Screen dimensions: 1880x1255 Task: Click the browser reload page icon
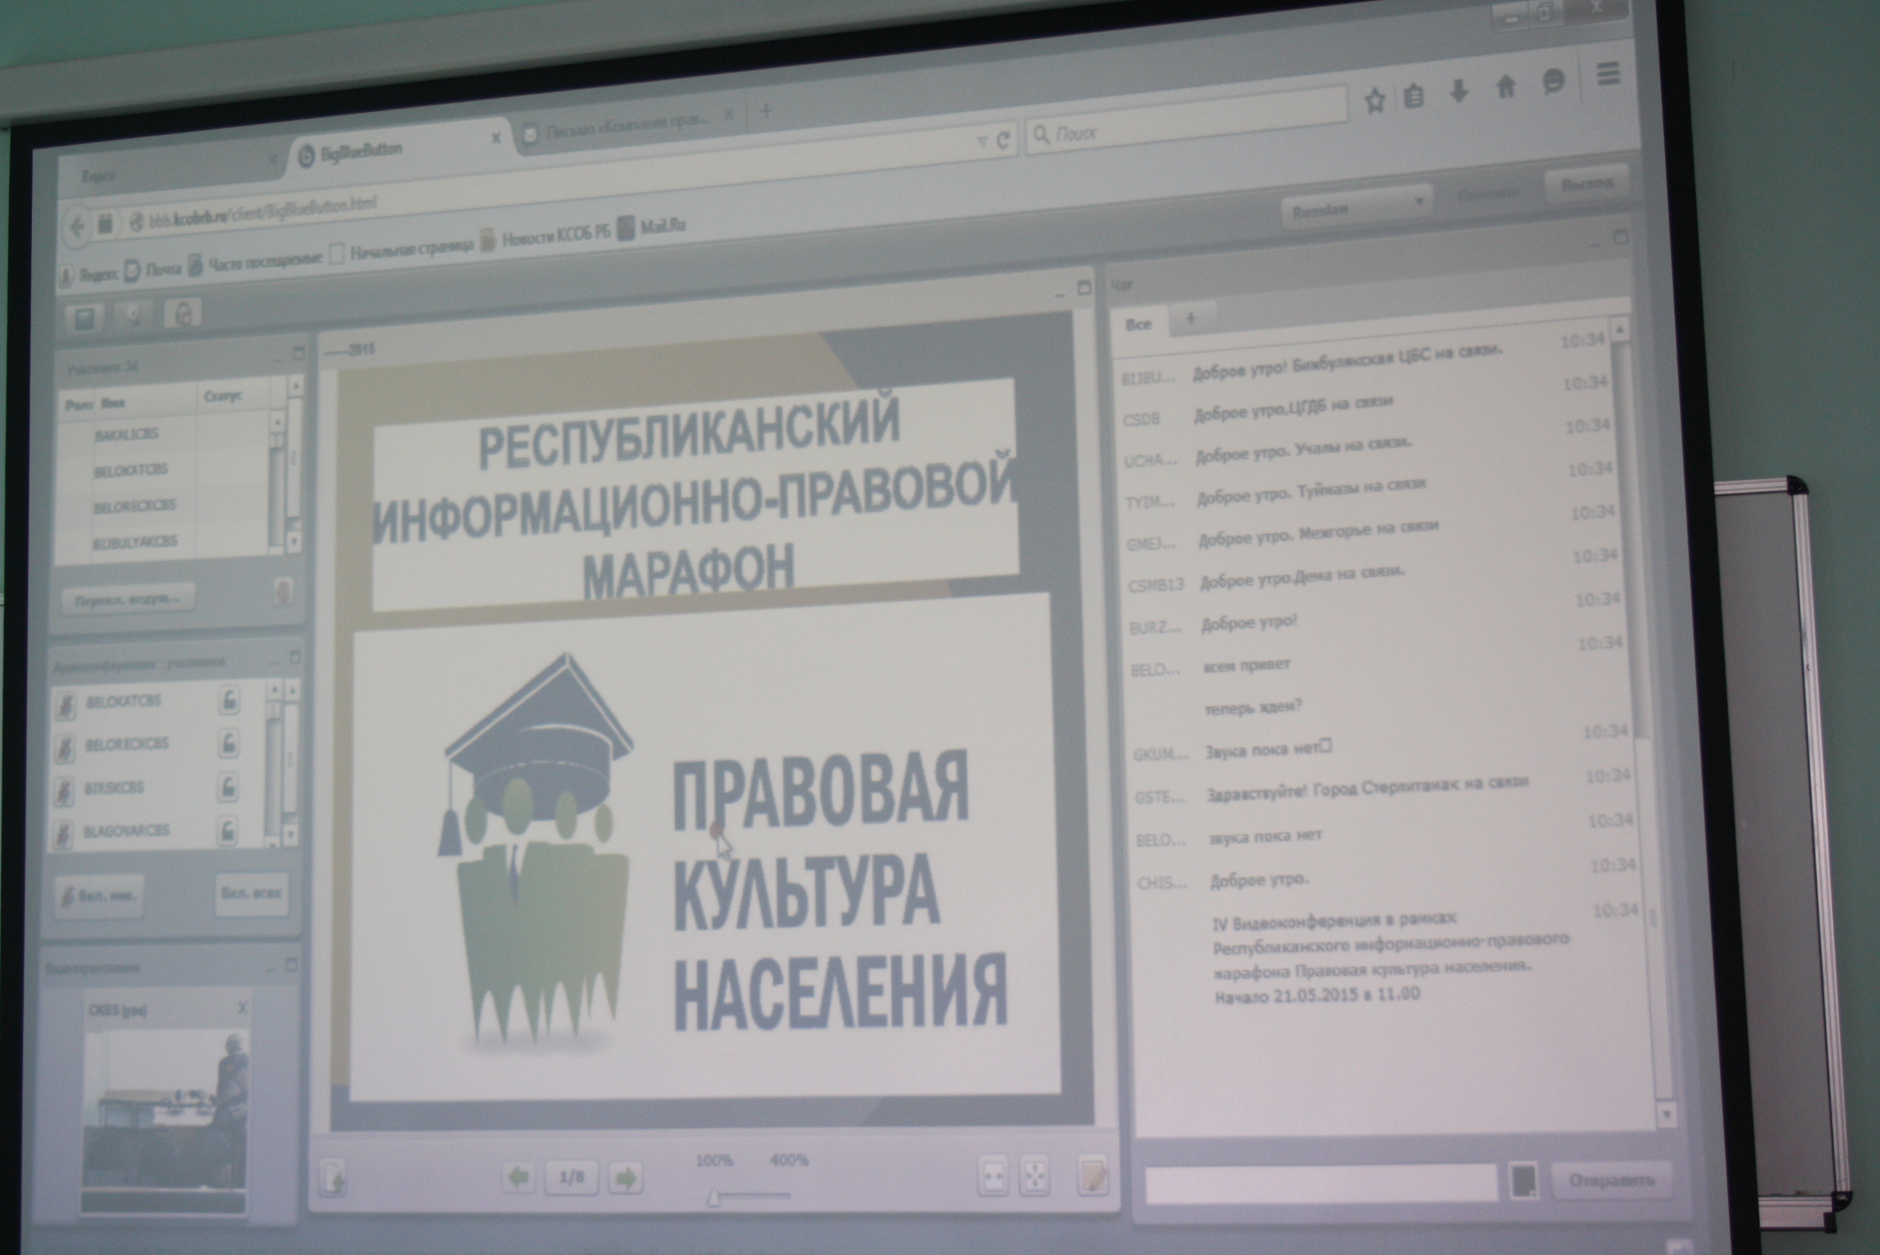1003,141
